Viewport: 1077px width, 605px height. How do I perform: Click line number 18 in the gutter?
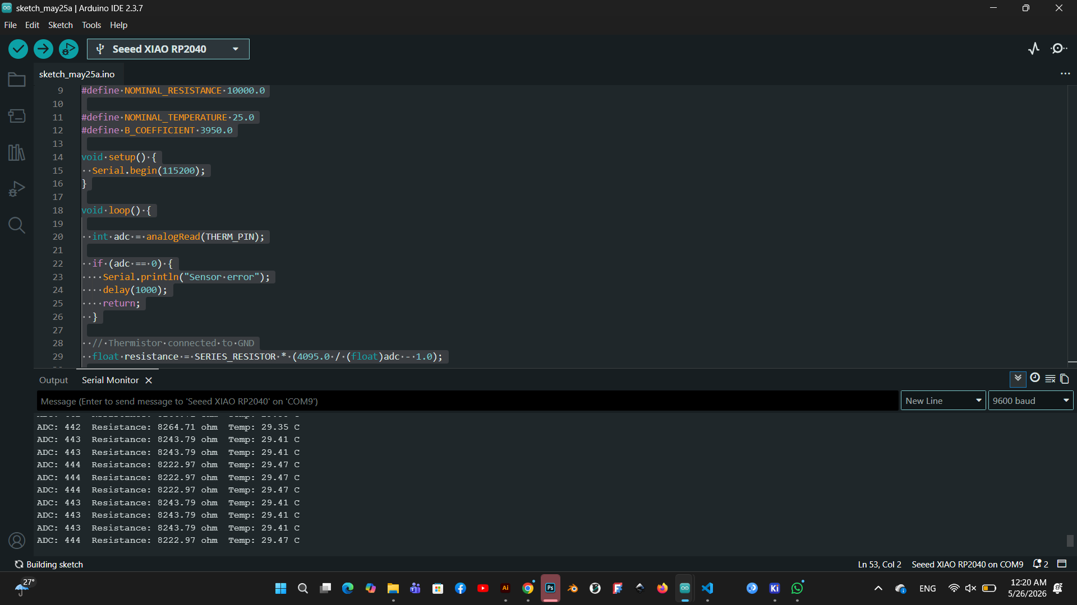click(x=58, y=211)
